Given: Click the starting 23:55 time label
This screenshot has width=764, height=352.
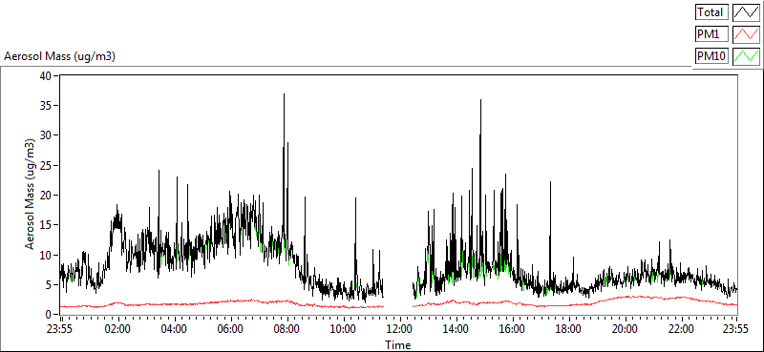Looking at the screenshot, I should click(x=60, y=328).
